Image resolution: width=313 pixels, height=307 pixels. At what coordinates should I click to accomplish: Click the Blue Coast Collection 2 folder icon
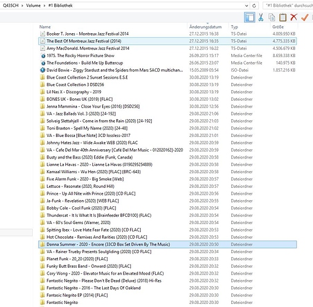[x=42, y=77]
